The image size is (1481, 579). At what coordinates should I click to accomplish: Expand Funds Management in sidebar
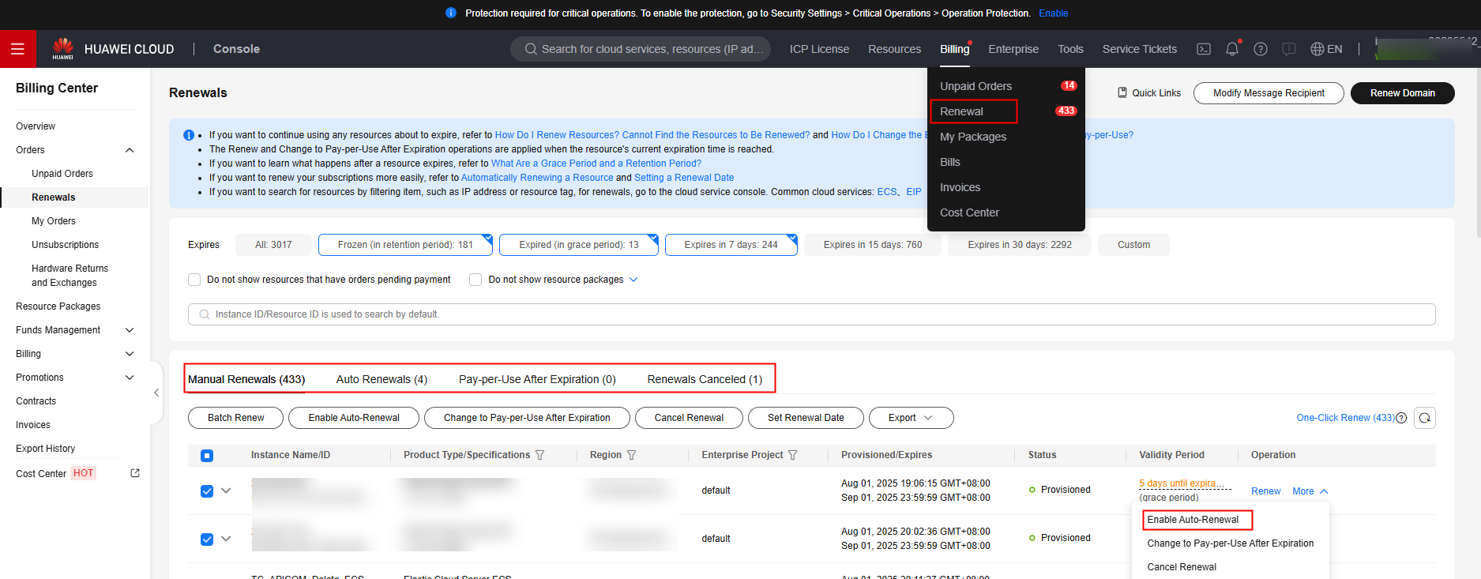point(130,330)
